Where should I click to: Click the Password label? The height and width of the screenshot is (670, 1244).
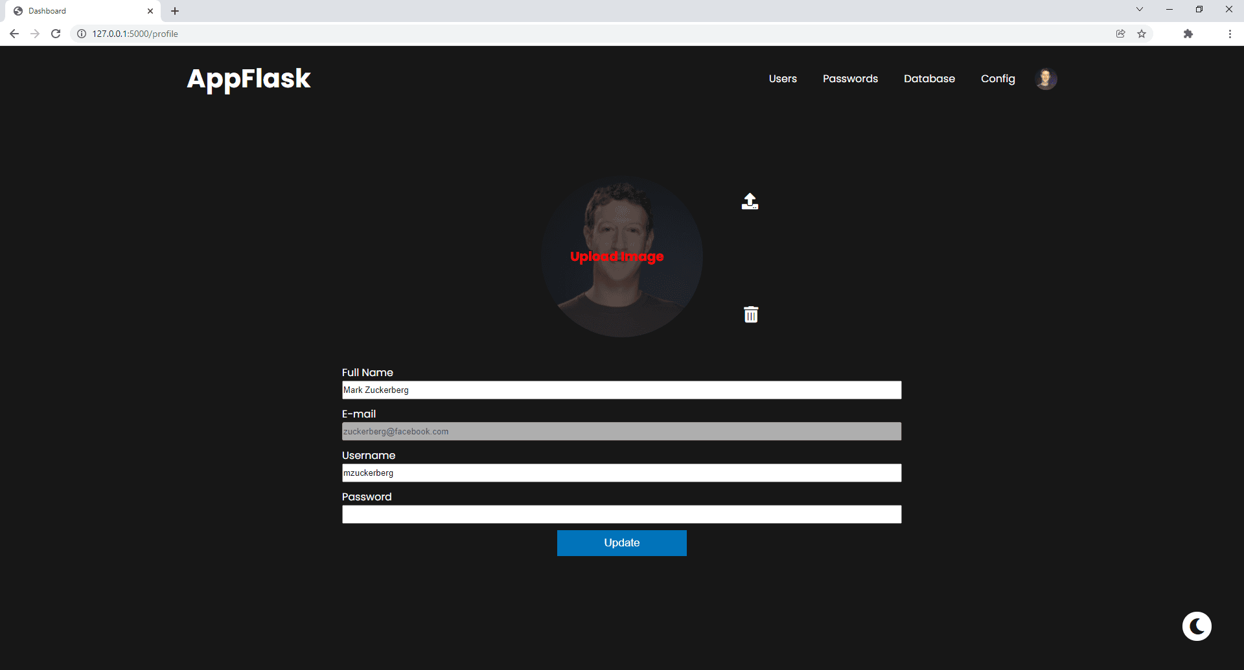tap(367, 497)
